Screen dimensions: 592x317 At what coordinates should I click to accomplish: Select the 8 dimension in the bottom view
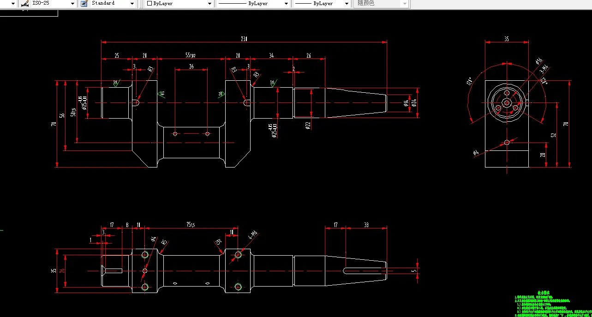click(x=127, y=225)
